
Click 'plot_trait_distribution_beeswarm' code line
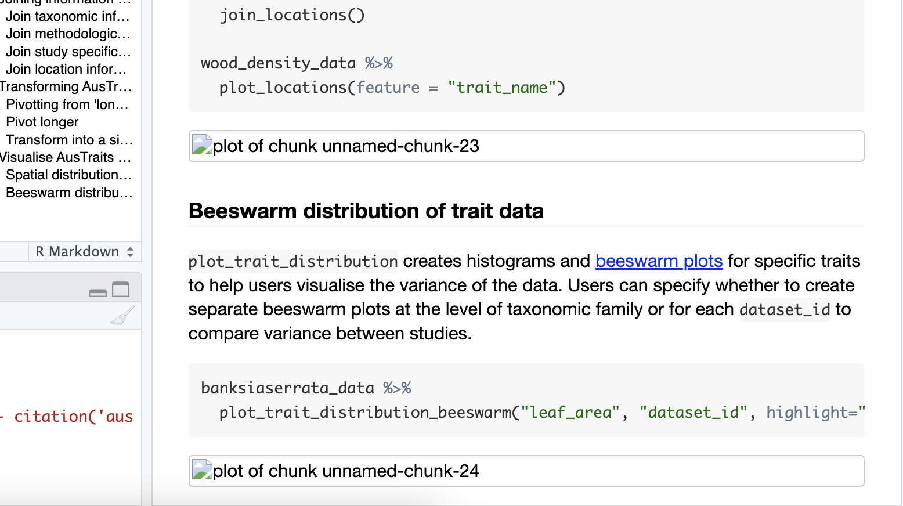541,412
